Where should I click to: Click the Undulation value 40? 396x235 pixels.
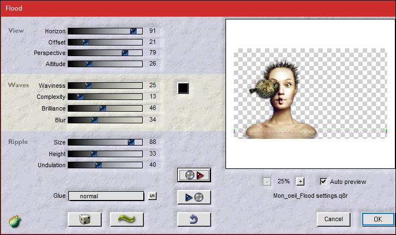(x=153, y=164)
